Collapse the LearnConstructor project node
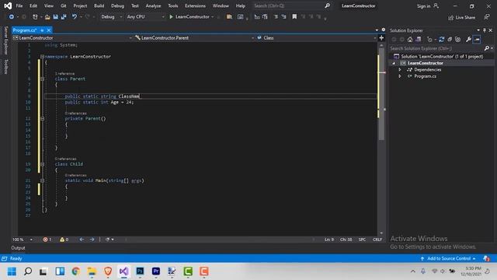 394,63
